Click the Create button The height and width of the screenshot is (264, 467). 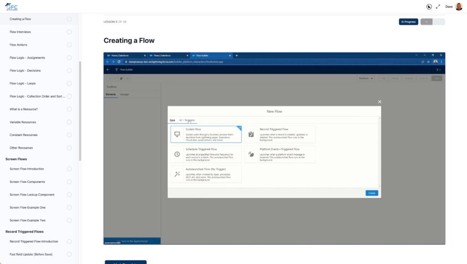(372, 193)
